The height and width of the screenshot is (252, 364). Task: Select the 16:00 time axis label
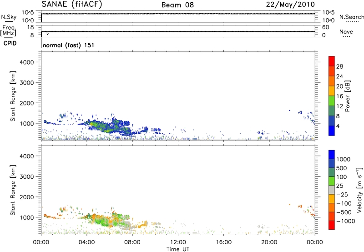point(223,242)
